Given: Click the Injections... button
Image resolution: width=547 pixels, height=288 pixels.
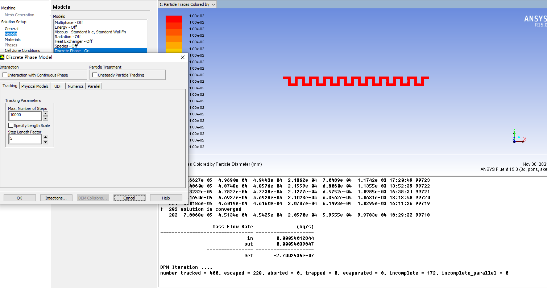Looking at the screenshot, I should click(x=56, y=198).
